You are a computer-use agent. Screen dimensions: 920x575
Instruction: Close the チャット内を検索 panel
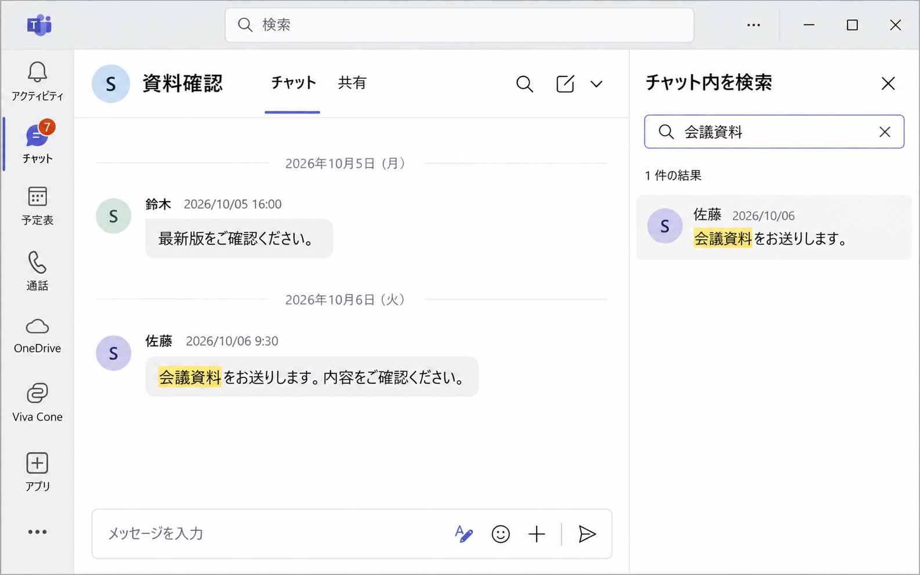888,83
